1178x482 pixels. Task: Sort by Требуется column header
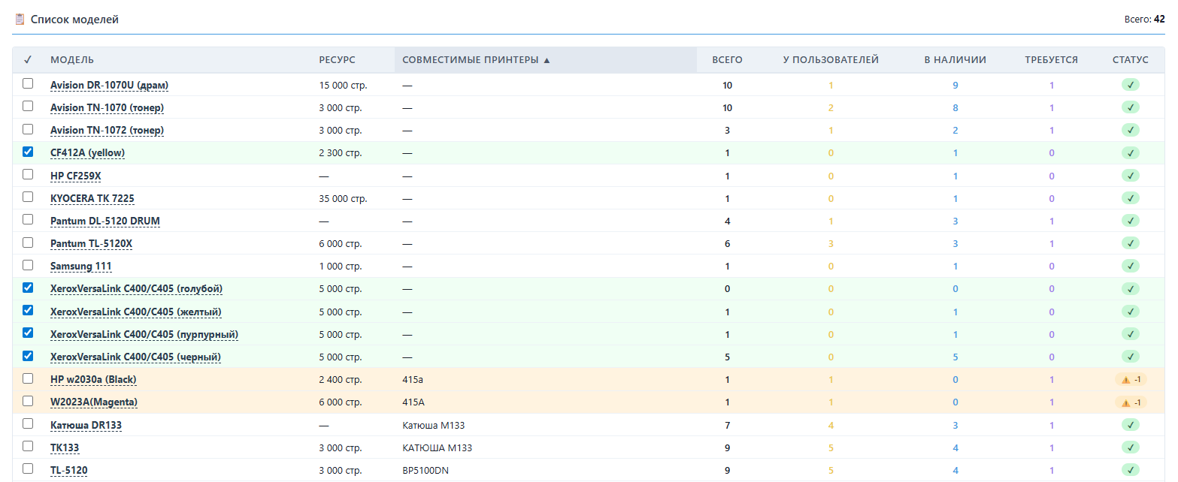tap(1051, 60)
